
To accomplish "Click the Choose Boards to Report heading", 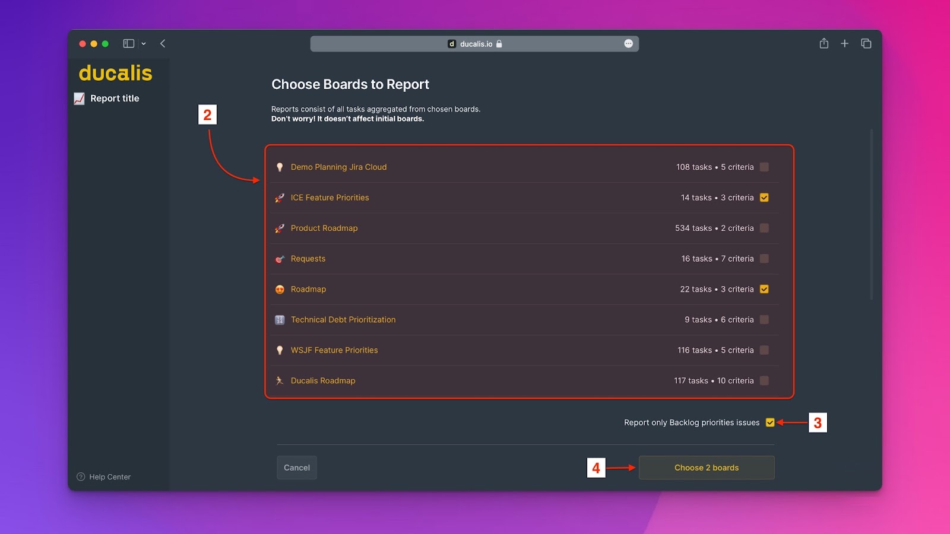I will point(350,84).
